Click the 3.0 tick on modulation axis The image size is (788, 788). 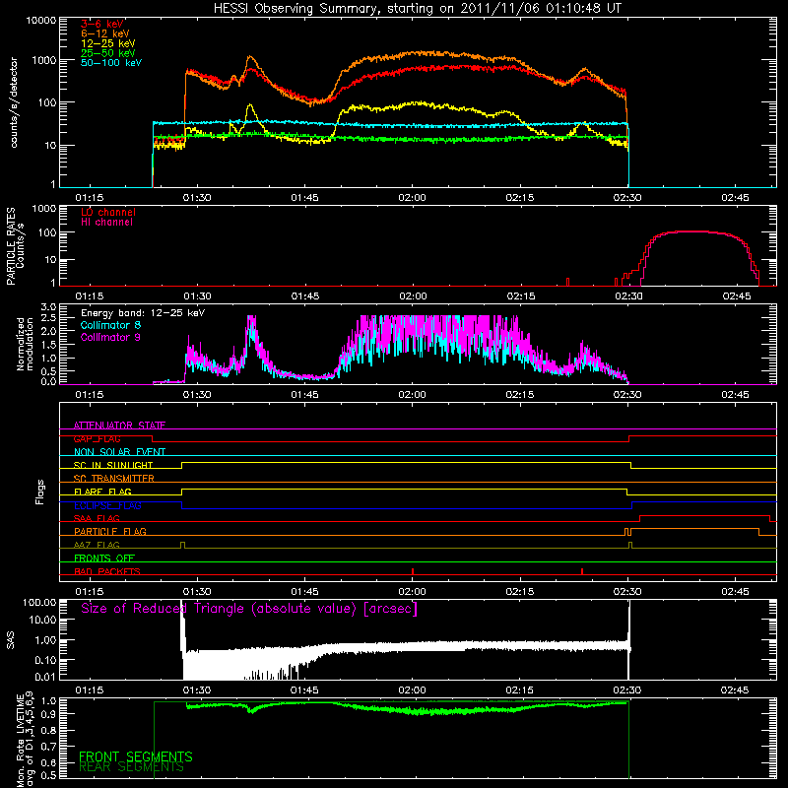click(x=48, y=307)
